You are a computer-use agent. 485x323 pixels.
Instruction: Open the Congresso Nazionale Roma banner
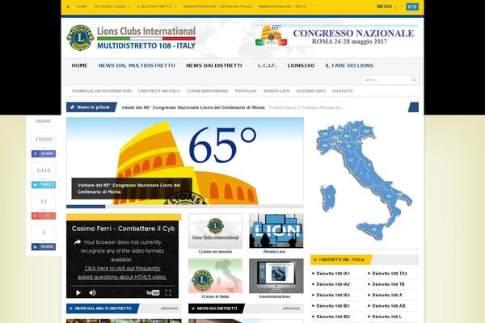(x=337, y=36)
